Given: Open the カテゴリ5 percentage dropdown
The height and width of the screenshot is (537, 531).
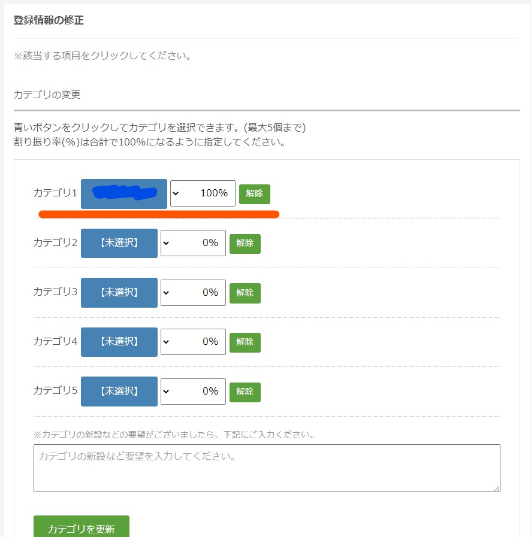Looking at the screenshot, I should tap(193, 392).
